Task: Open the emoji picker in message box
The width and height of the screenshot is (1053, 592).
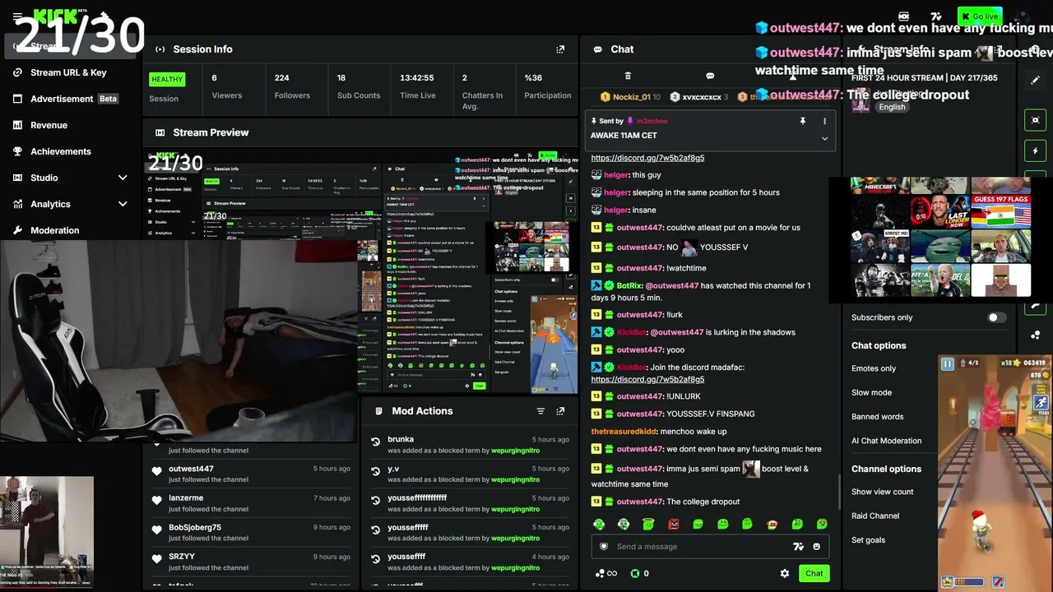Action: pos(816,547)
